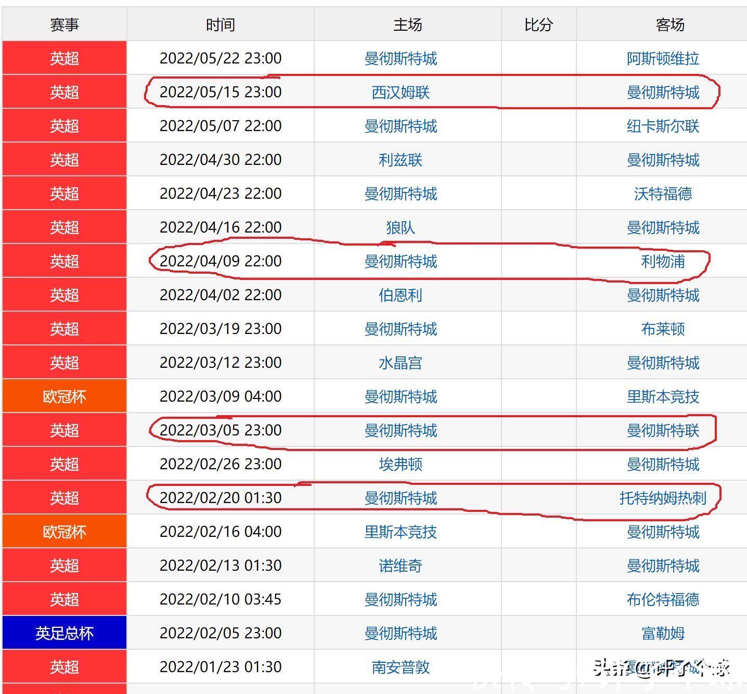747x694 pixels.
Task: Click 曼彻斯特城 away link in 2022/05/15 row
Action: [663, 92]
